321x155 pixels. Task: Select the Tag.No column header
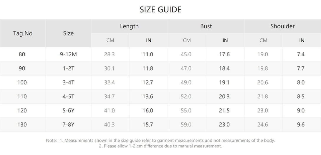[23, 33]
